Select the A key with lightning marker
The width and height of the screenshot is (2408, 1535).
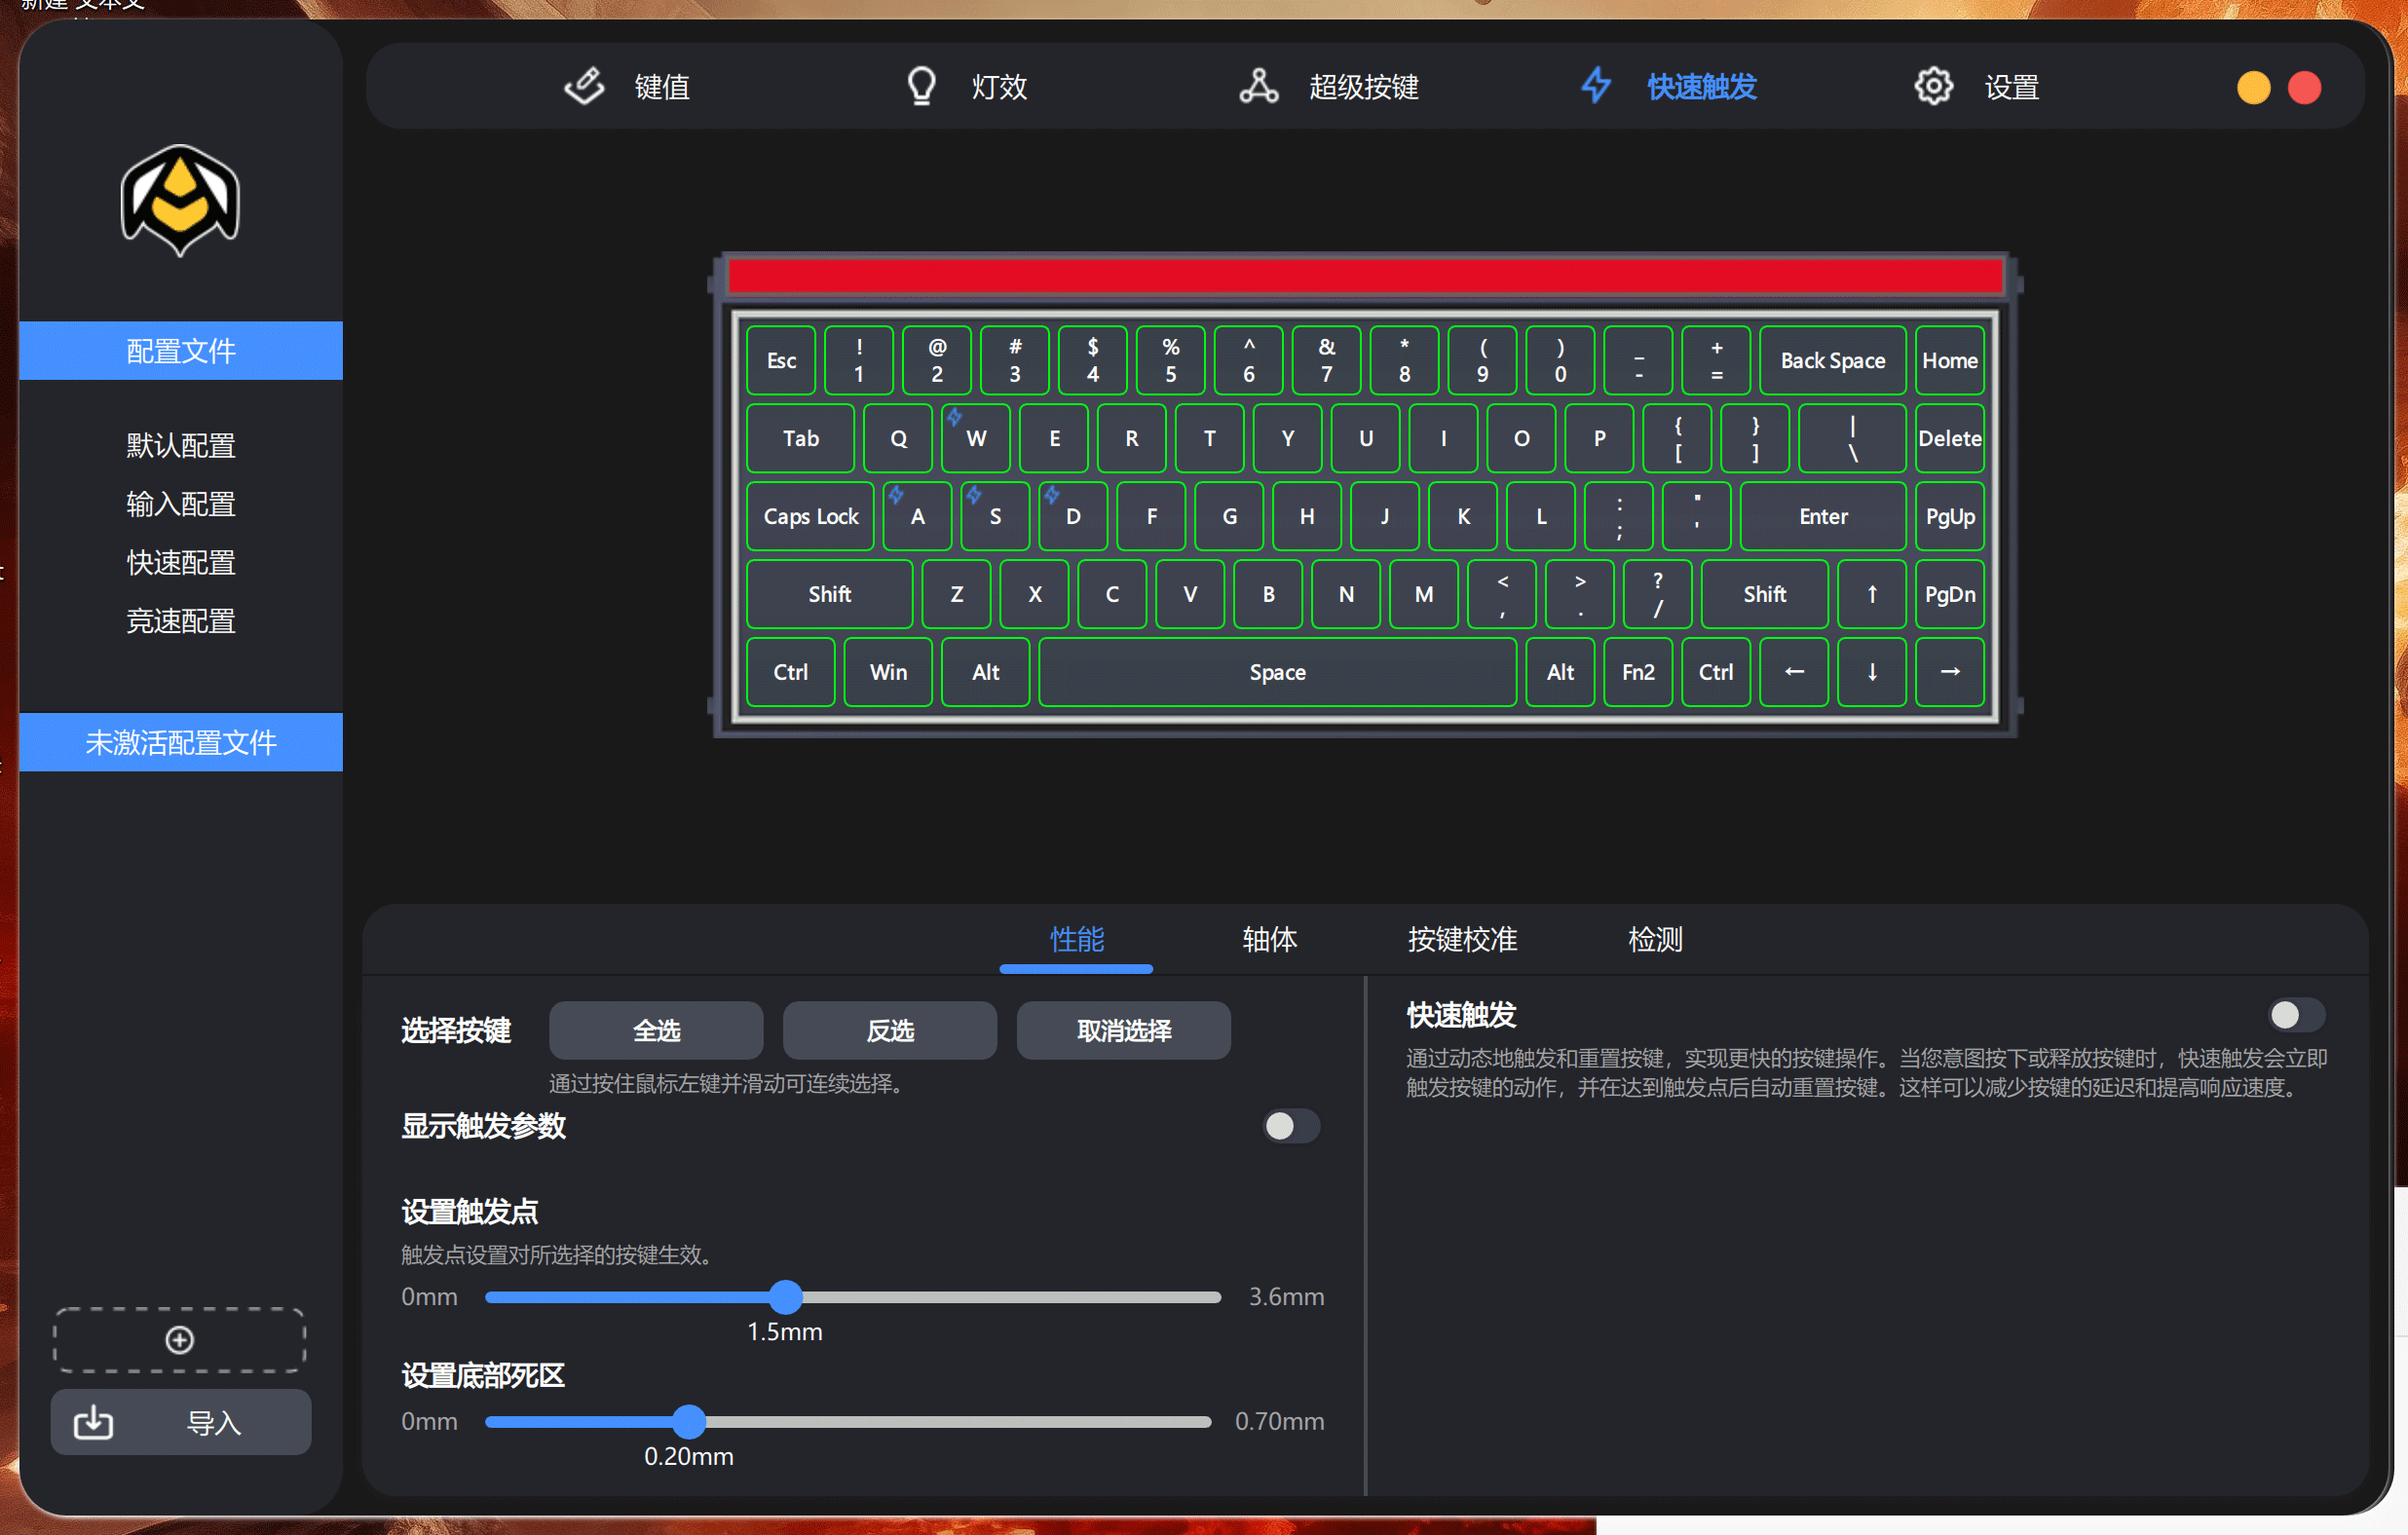pos(918,516)
